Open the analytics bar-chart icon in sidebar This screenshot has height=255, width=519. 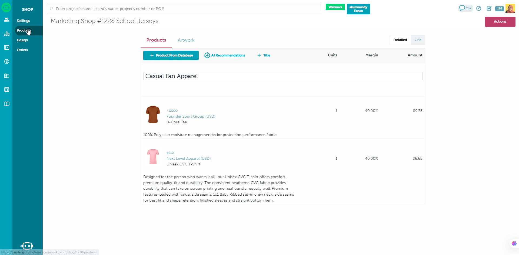click(6, 34)
